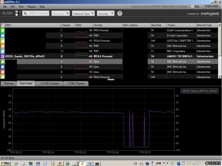Image resolution: width=222 pixels, height=166 pixels.
Task: Click the search magnifier icon in filter
Action: pyautogui.click(x=25, y=14)
